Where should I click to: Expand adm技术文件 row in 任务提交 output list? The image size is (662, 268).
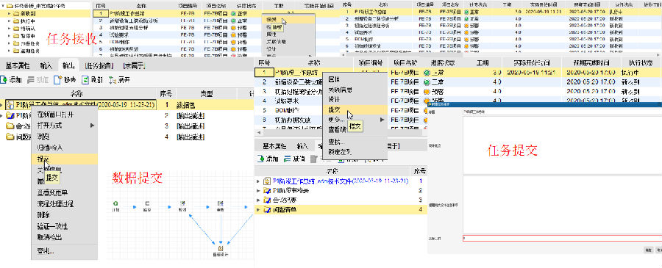pos(258,181)
